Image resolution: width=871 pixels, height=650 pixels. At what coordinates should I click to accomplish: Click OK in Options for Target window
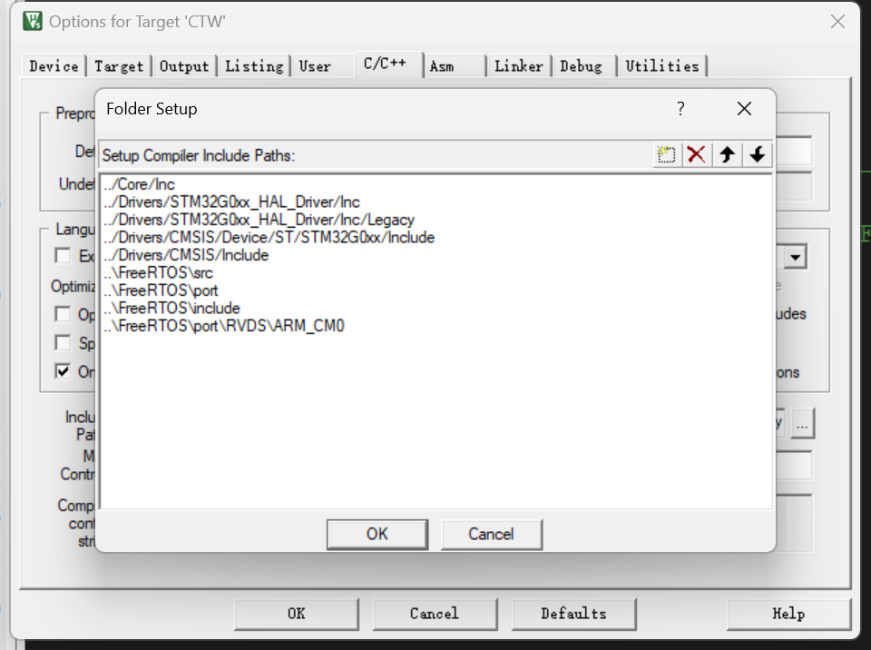point(296,614)
